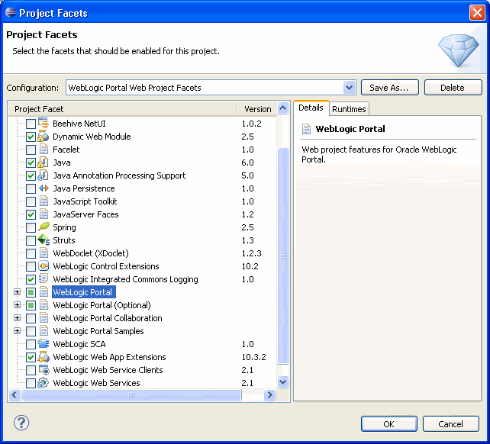Click the WebDoclet (XDoclet) document icon
This screenshot has height=444, width=490.
click(44, 253)
